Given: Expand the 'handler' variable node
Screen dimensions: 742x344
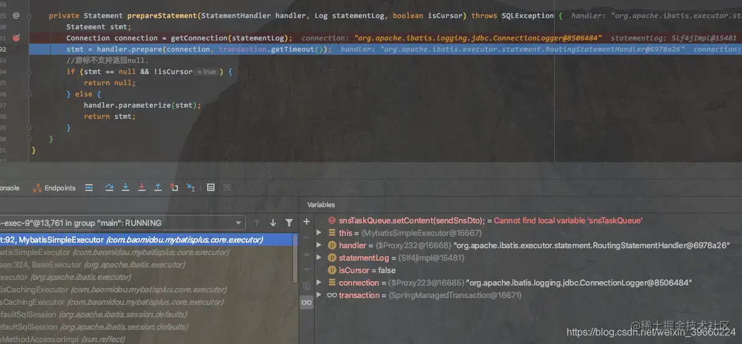Looking at the screenshot, I should click(x=319, y=245).
